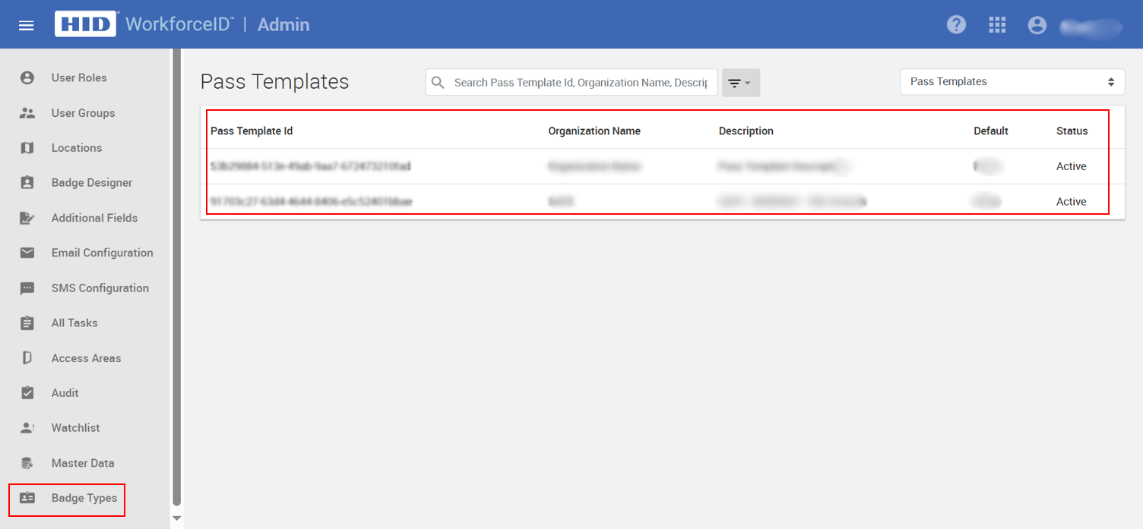The width and height of the screenshot is (1143, 529).
Task: Click the Badge Designer sidebar icon
Action: [27, 183]
